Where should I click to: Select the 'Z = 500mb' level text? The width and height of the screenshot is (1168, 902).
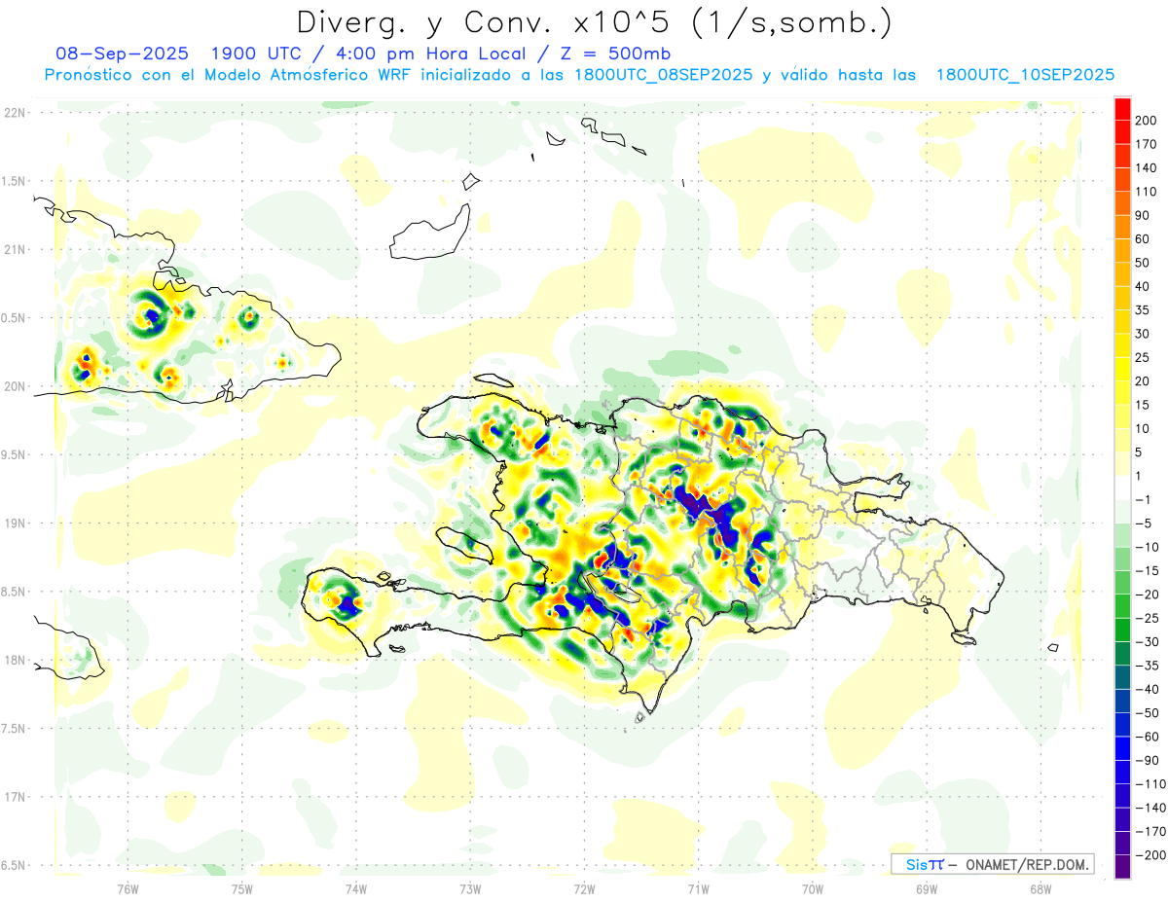(x=615, y=54)
